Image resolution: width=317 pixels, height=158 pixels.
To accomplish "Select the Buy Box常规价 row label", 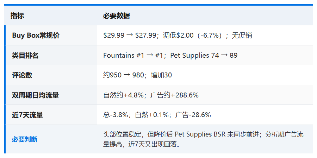I will click(36, 35).
